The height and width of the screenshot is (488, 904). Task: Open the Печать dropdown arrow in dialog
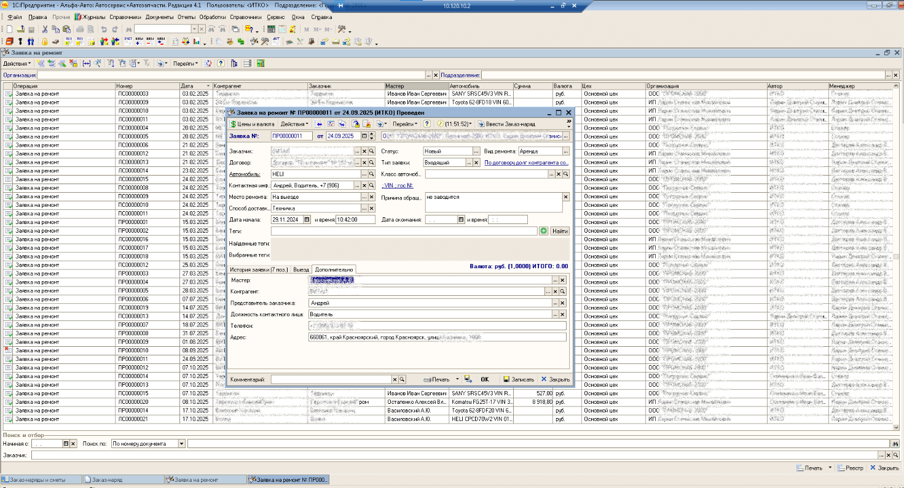[x=457, y=379]
